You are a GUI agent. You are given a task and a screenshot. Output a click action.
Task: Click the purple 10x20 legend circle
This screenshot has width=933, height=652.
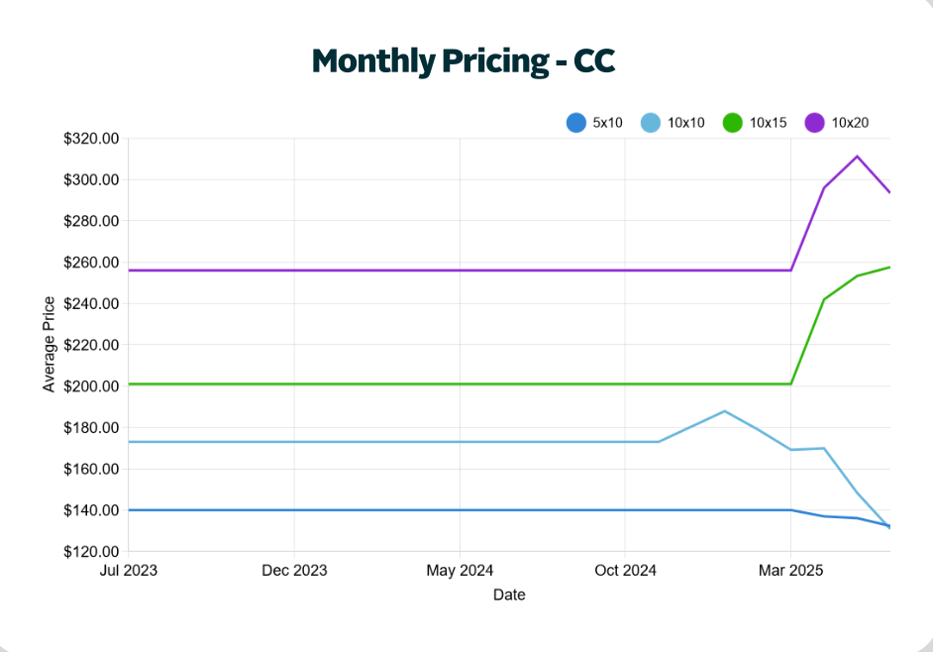pyautogui.click(x=814, y=123)
